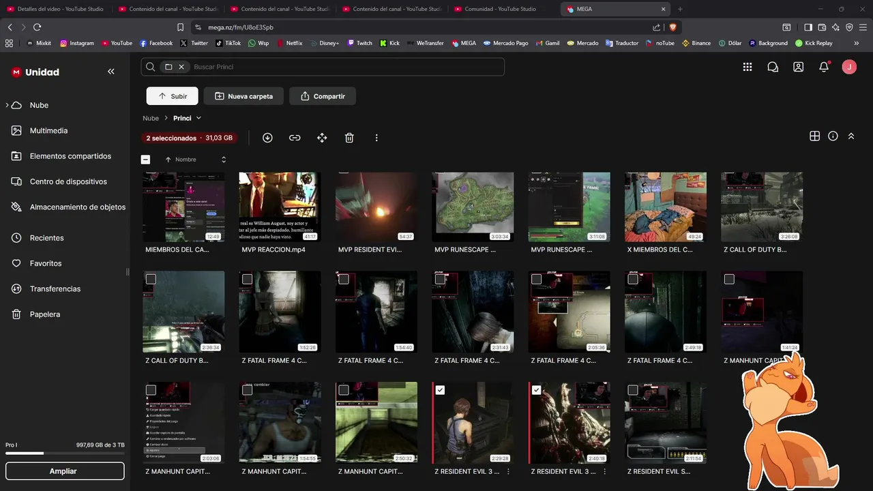Open the chat bubble icon
Screen dimensions: 873x491
pyautogui.click(x=773, y=67)
